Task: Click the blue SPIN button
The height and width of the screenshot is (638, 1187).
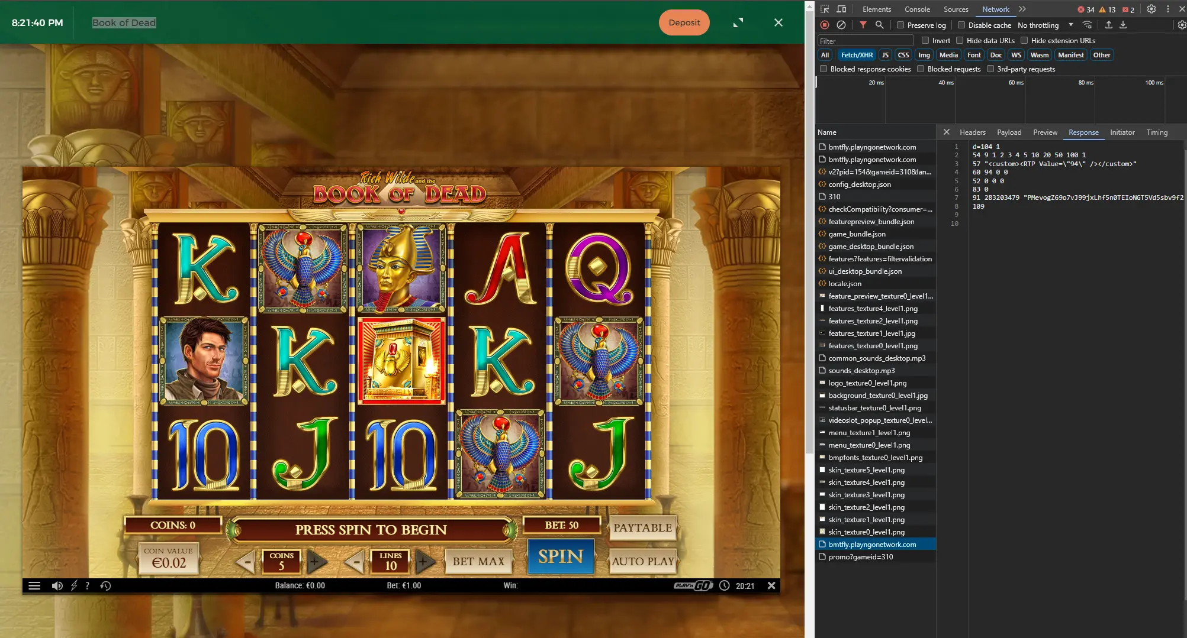Action: click(560, 556)
